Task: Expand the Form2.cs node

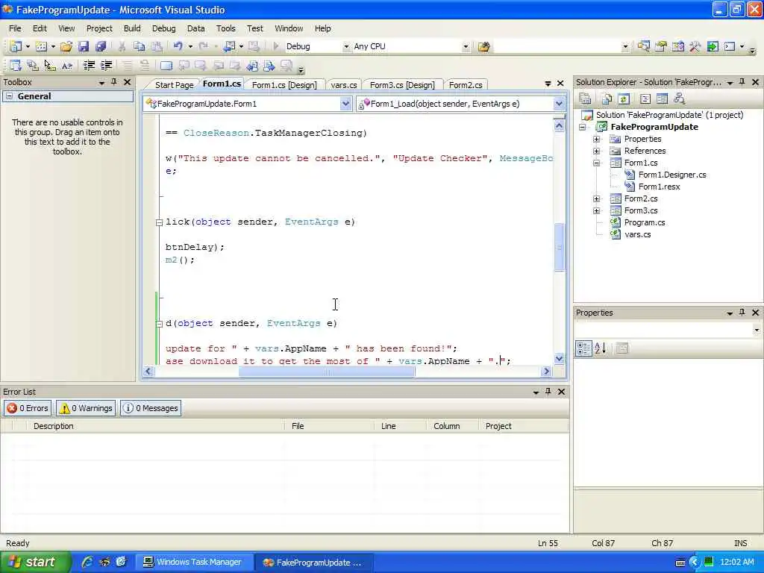Action: (x=596, y=198)
